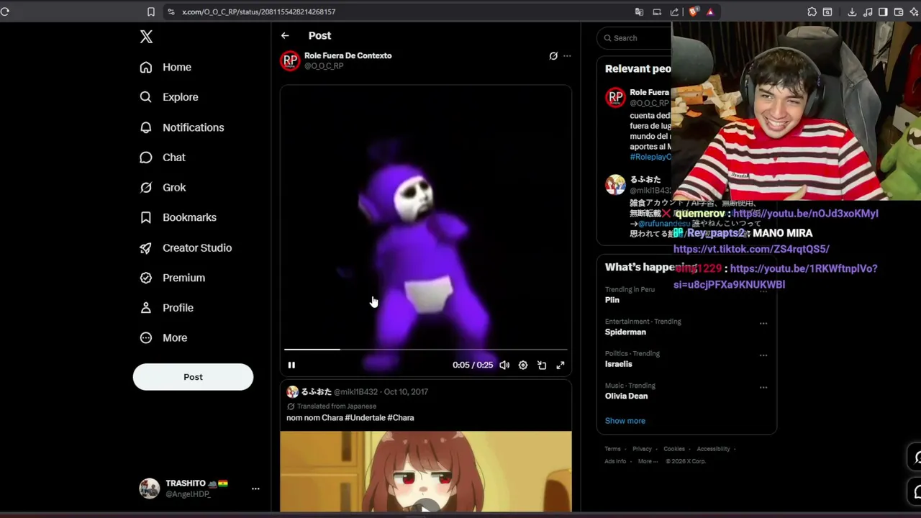The image size is (921, 518).
Task: Mute the video volume
Action: 504,365
